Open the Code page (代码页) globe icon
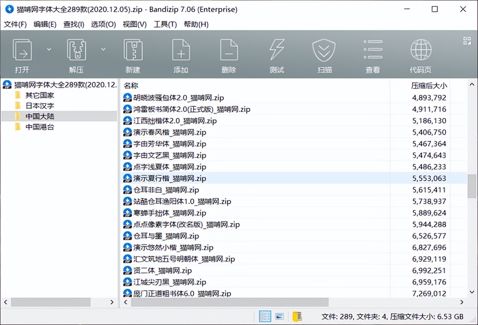This screenshot has width=478, height=325. 420,50
